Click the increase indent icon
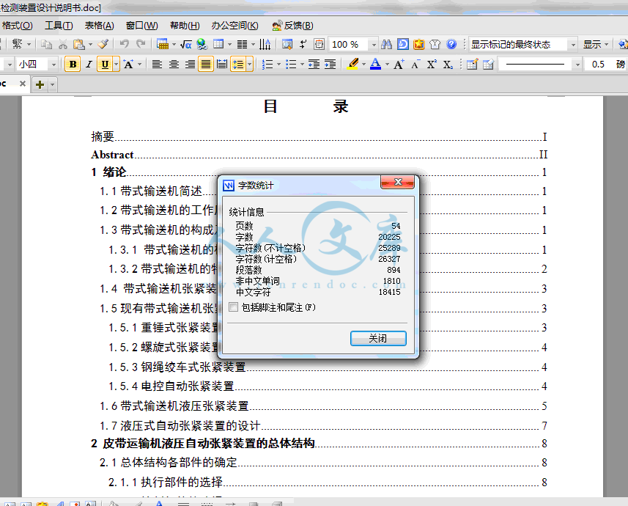The height and width of the screenshot is (506, 628). click(330, 64)
